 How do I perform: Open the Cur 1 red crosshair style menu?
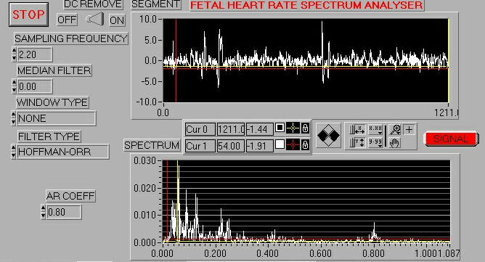point(293,144)
